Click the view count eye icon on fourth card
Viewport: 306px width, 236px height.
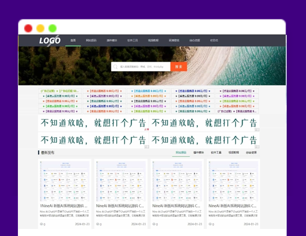tap(210, 224)
